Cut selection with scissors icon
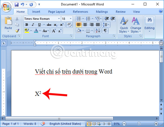Screen dimensions: 164x127 tap(17, 19)
